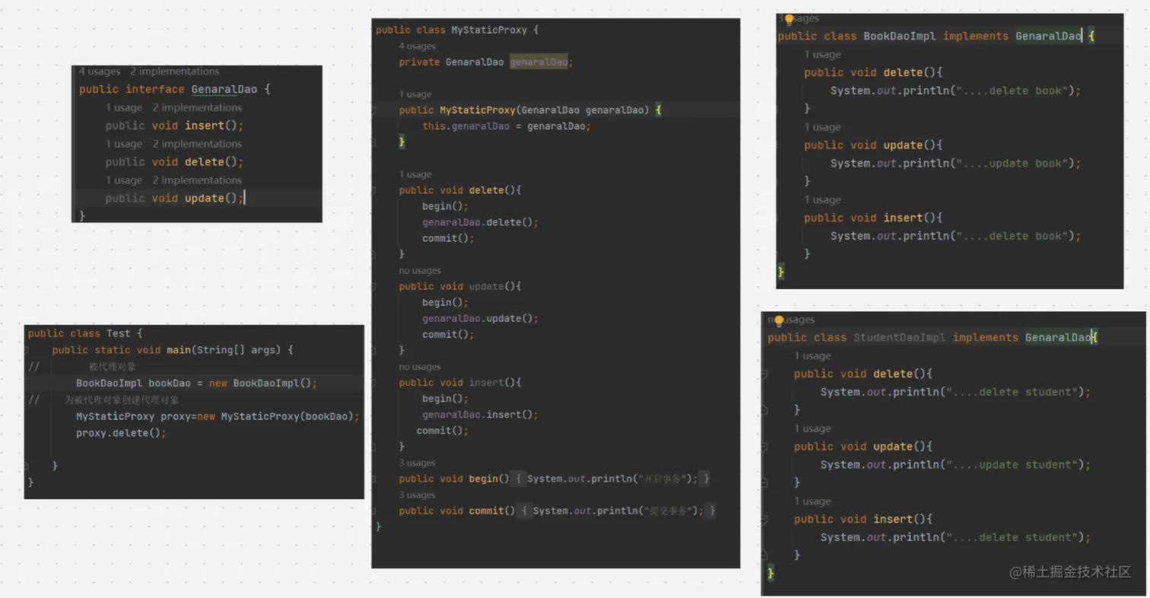The height and width of the screenshot is (598, 1150).
Task: Click the '....update book' println line
Action: click(x=955, y=164)
